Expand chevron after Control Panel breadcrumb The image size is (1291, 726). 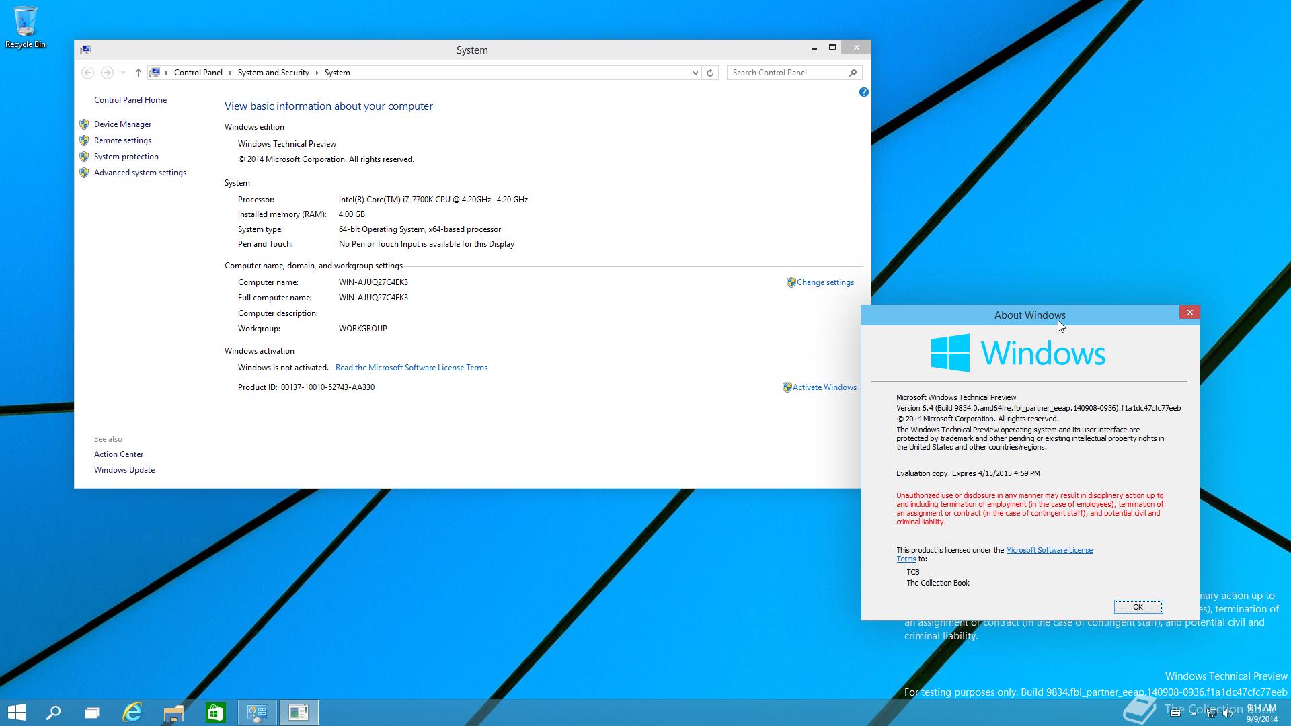[230, 73]
